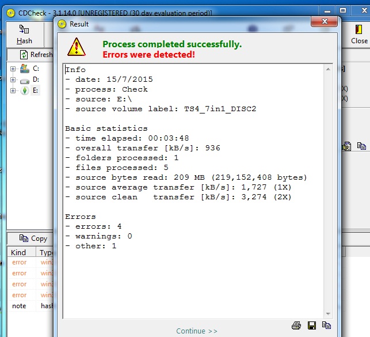Screen dimensions: 370x337
Task: Click the yellow warning triangle icon
Action: coord(76,47)
